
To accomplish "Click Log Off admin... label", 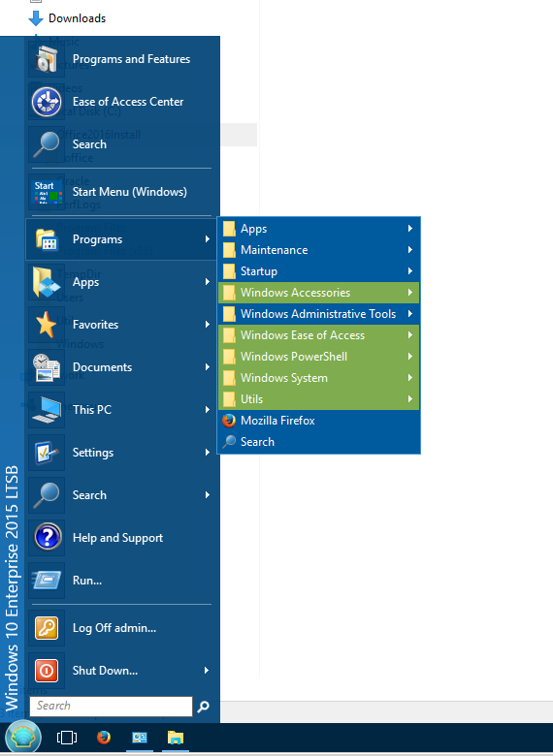I will [x=114, y=628].
